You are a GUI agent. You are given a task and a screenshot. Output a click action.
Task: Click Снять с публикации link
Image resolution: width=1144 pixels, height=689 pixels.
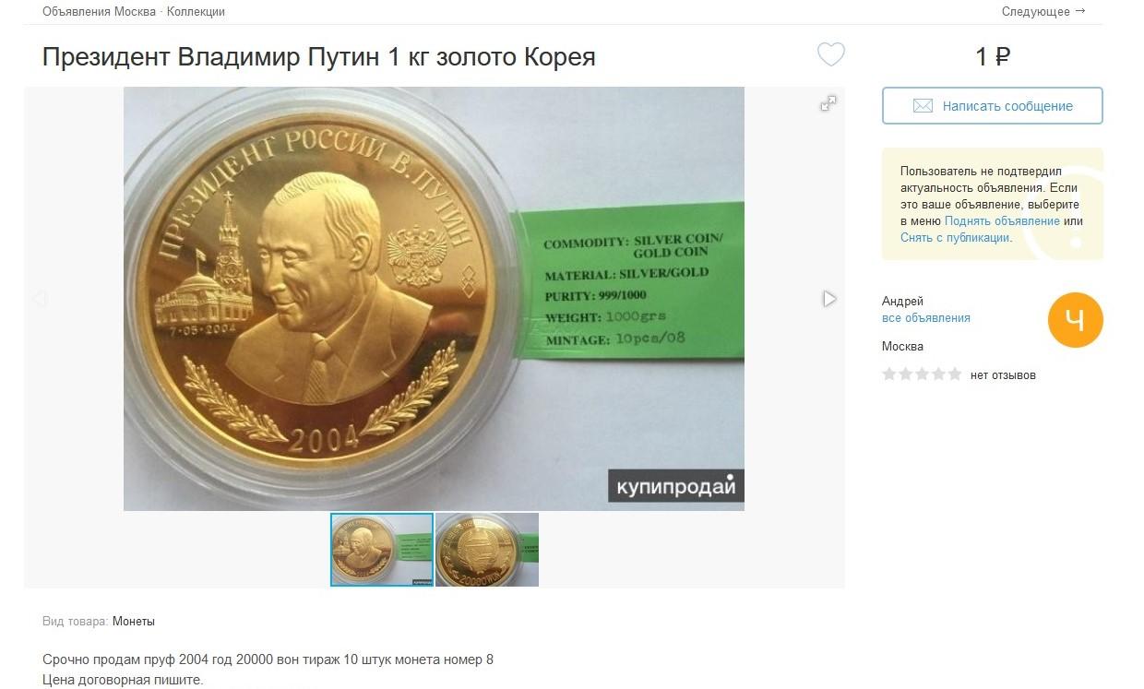955,238
